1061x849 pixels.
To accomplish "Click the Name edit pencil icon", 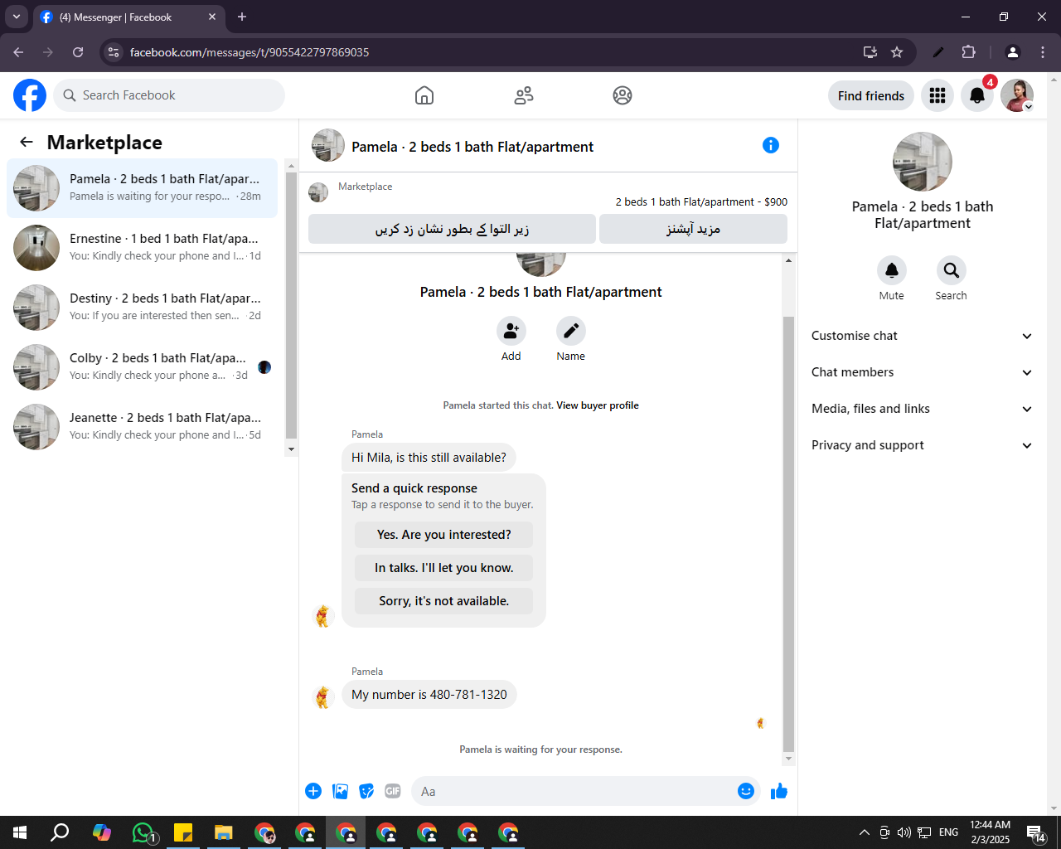I will pos(571,331).
